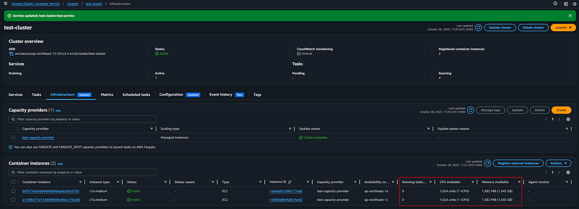
Task: Go to Amazon Elastic Container Service breadcrumb
Action: click(x=36, y=4)
